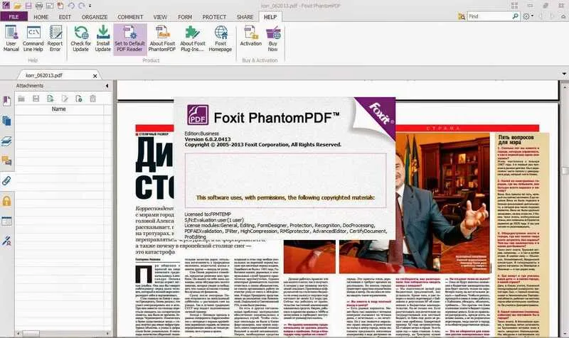Collapse the ribbon with the up arrow
Screen dimensions: 569x338
(563, 16)
